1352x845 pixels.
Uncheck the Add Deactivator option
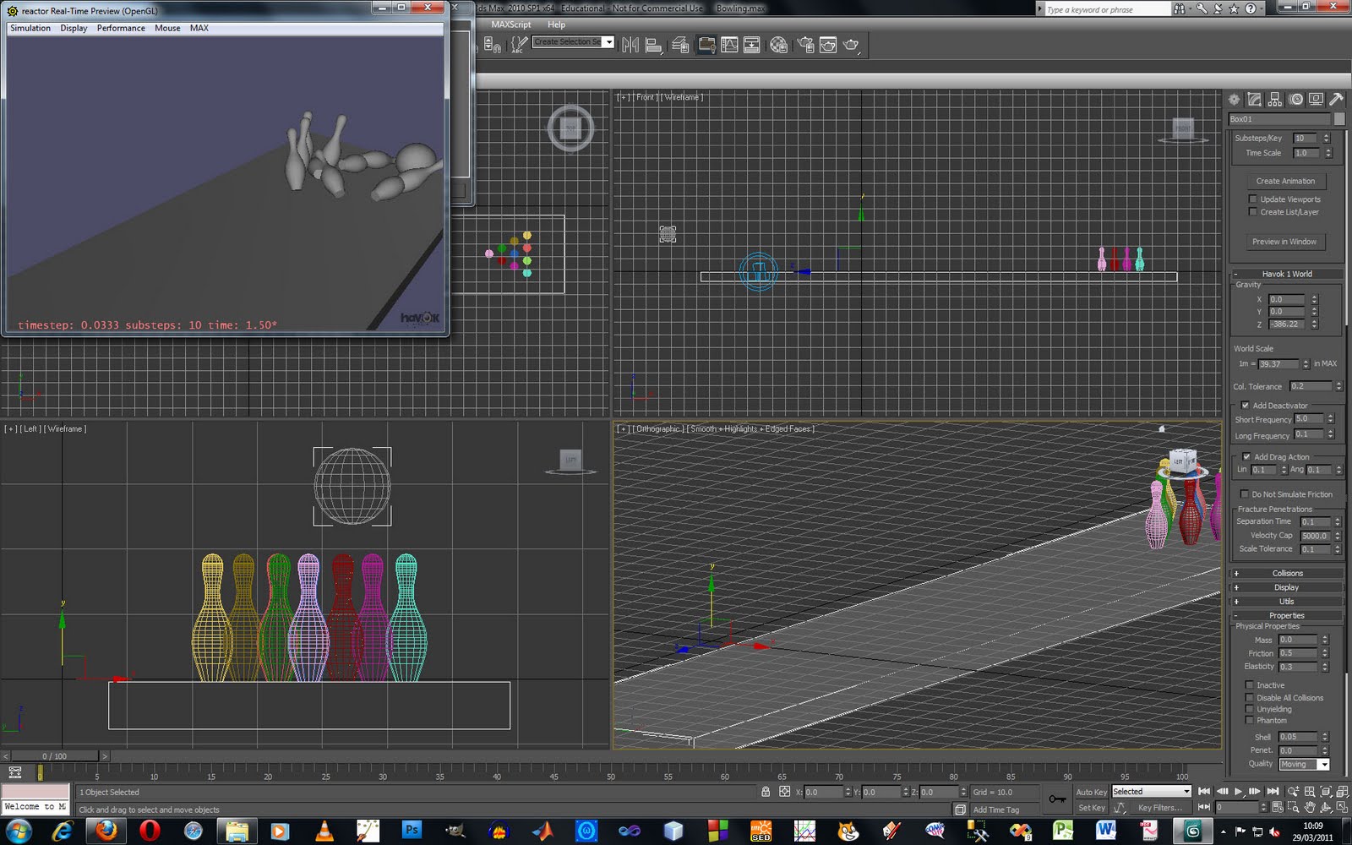pyautogui.click(x=1246, y=406)
